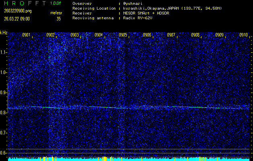
Task: Click the 0.8 kHz axis label
Action: [3, 113]
